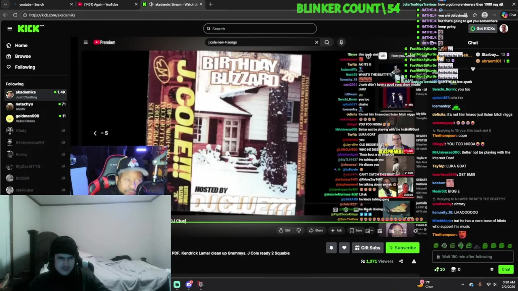Switch to the akademiks Stream browser tab

pyautogui.click(x=172, y=4)
